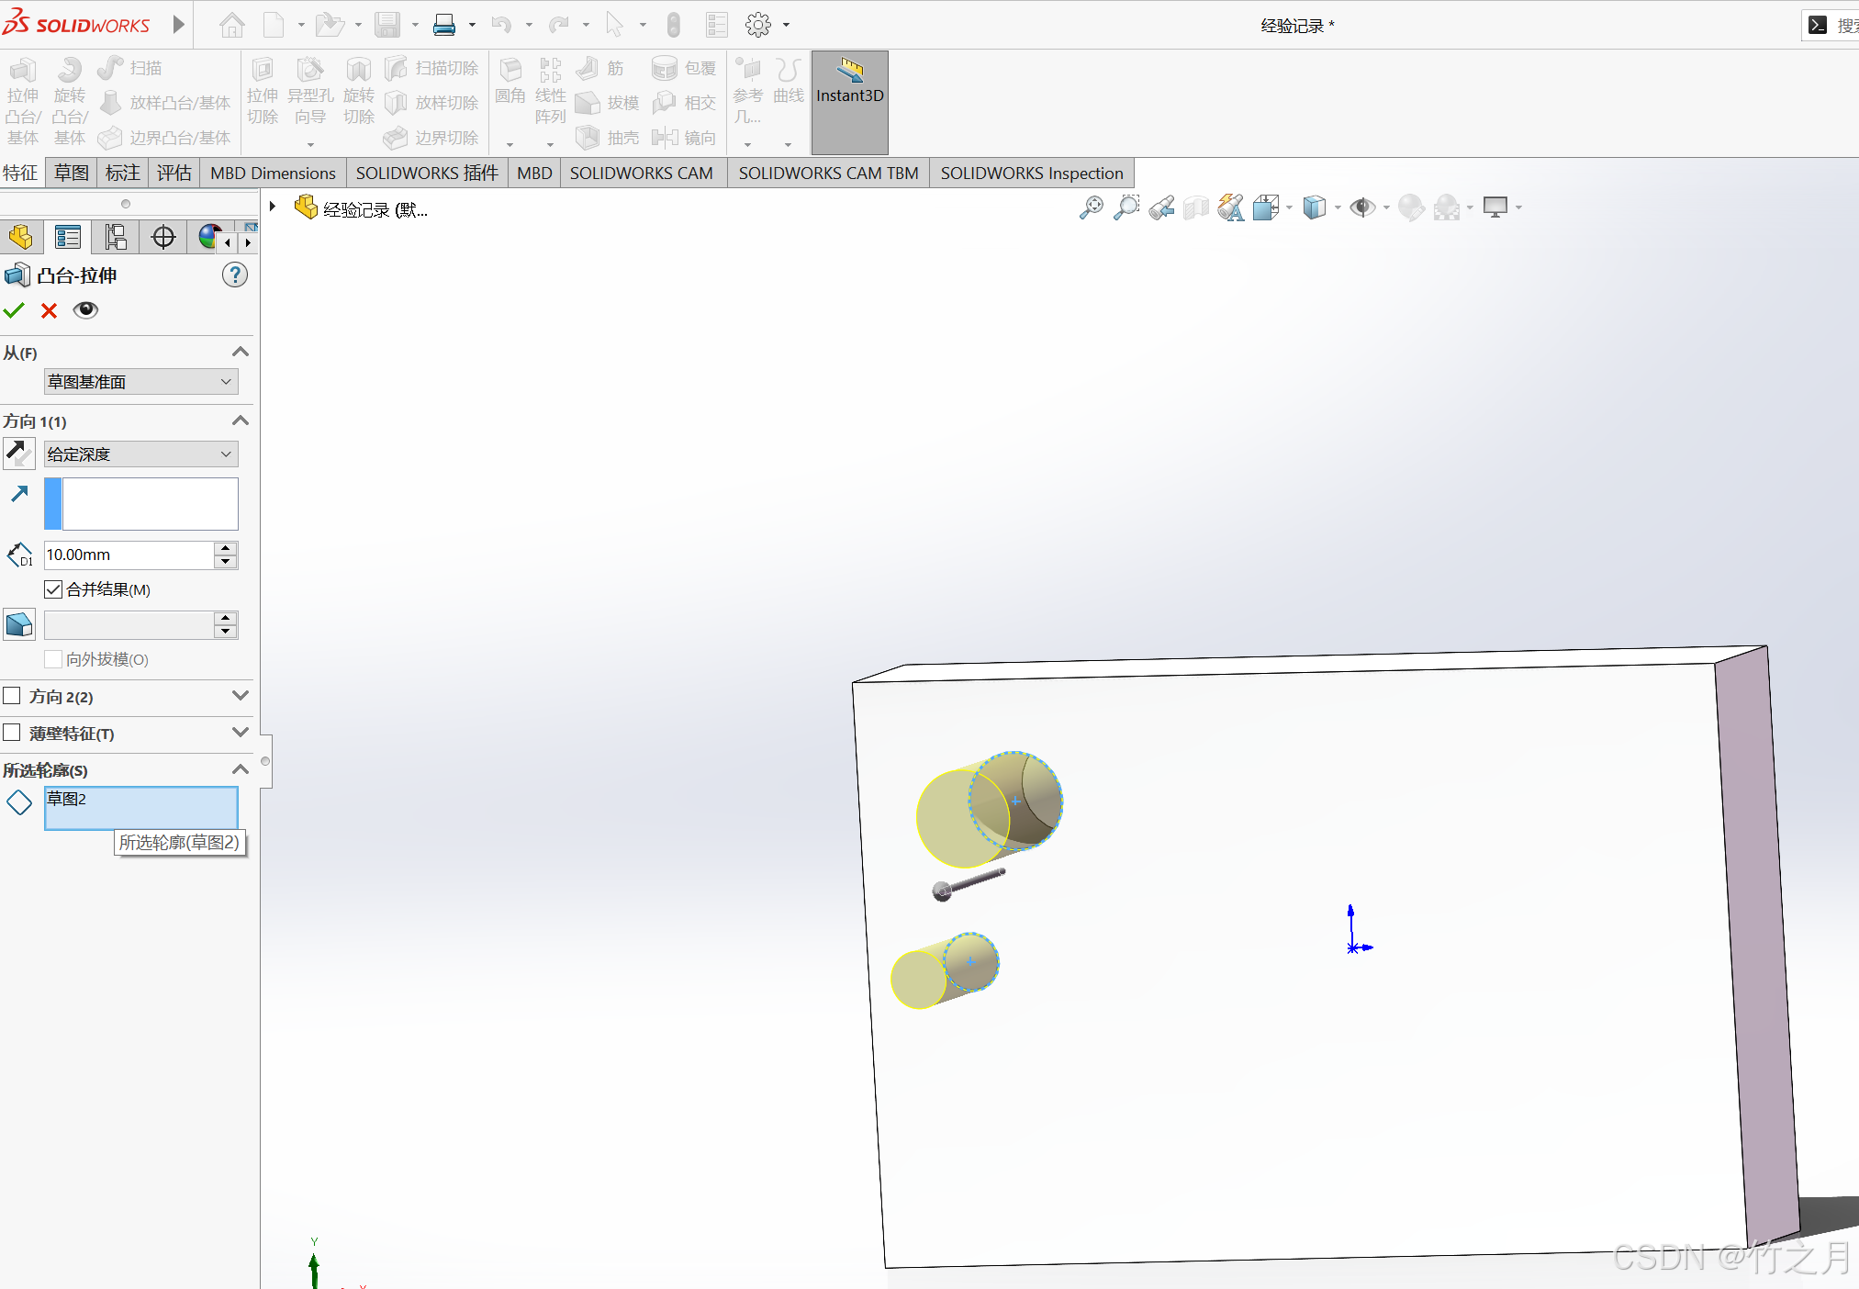Viewport: 1859px width, 1289px height.
Task: Enable the 薄壁特征 thin feature checkbox
Action: [x=12, y=733]
